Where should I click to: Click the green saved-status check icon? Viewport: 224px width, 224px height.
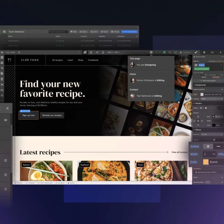pyautogui.click(x=164, y=52)
